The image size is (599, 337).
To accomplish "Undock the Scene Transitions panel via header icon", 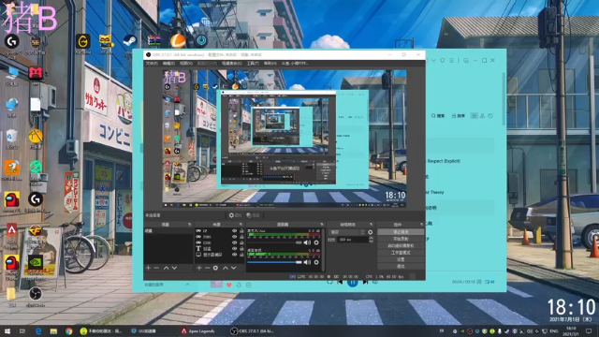I will [x=371, y=225].
